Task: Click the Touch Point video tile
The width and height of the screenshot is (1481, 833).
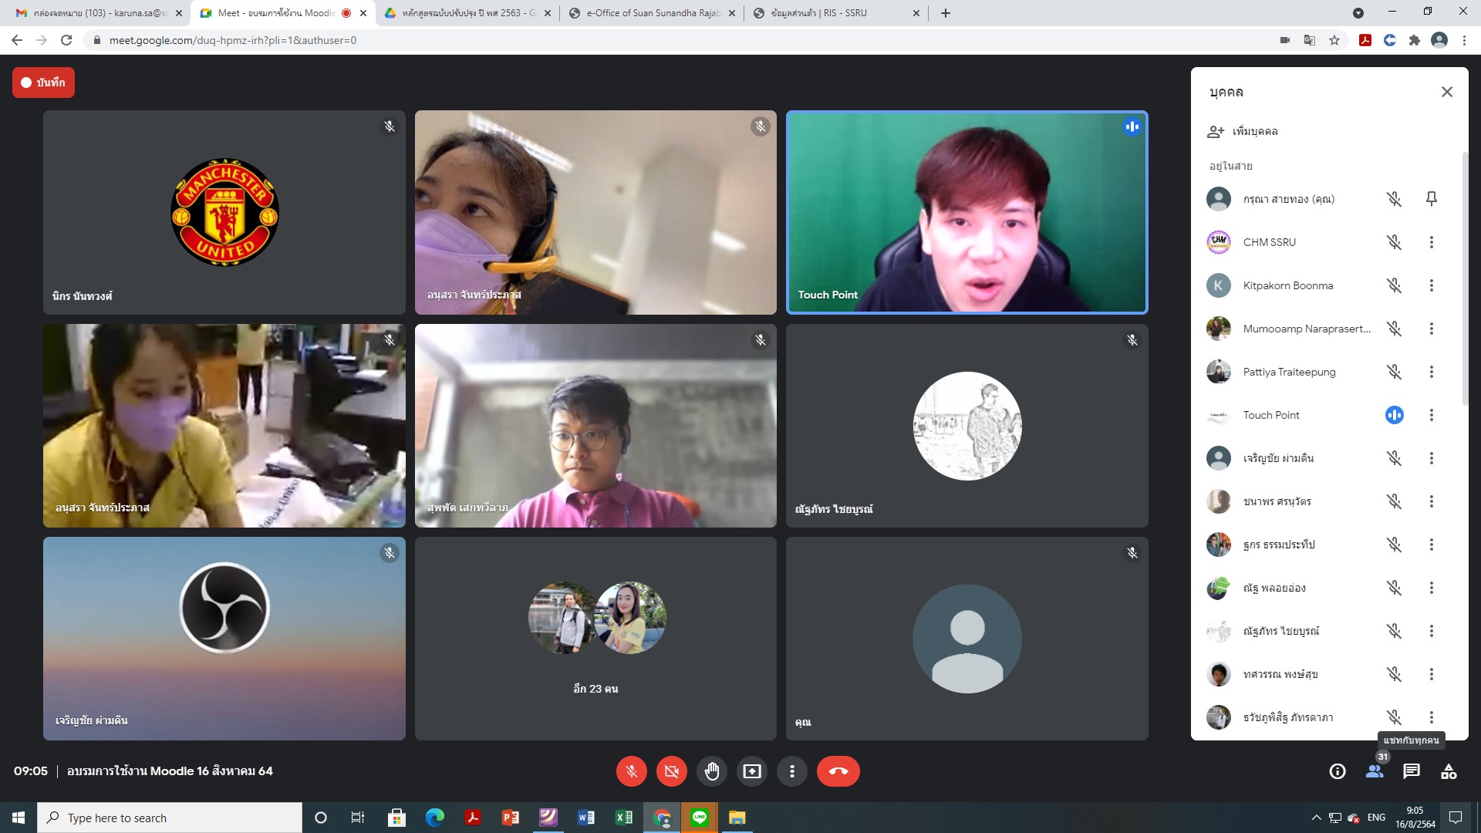Action: pyautogui.click(x=967, y=212)
